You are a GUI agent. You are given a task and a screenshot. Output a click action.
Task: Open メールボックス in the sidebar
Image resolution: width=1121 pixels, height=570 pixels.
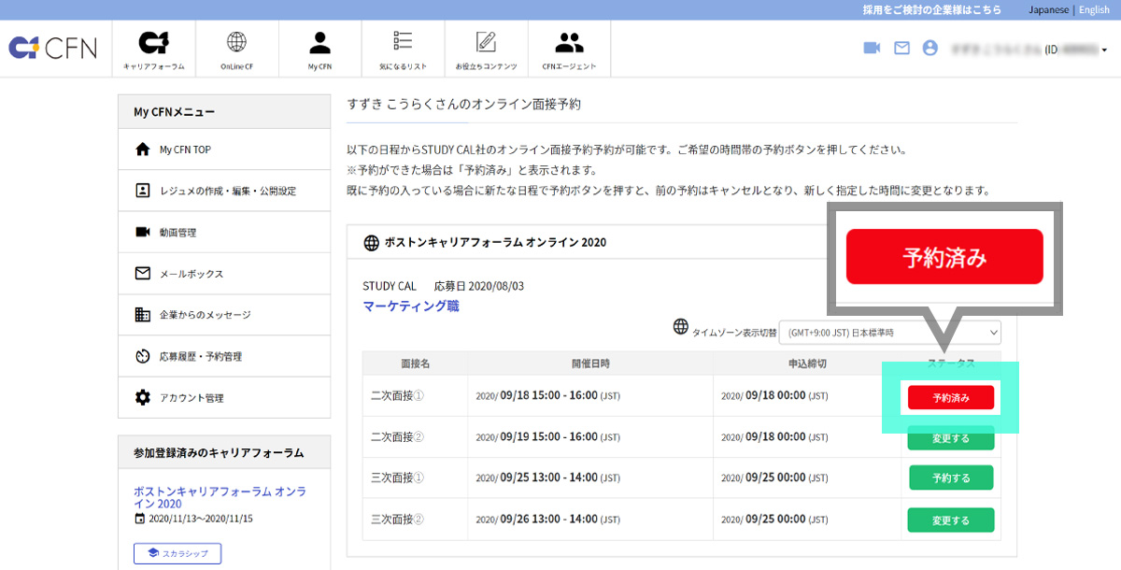click(224, 274)
